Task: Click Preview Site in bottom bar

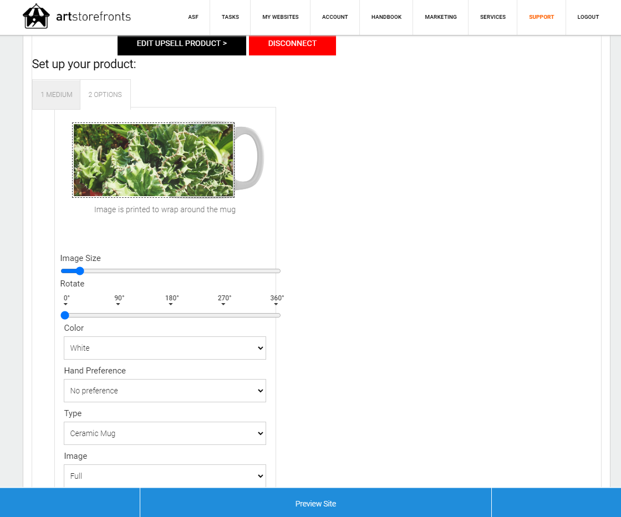Action: (x=315, y=504)
